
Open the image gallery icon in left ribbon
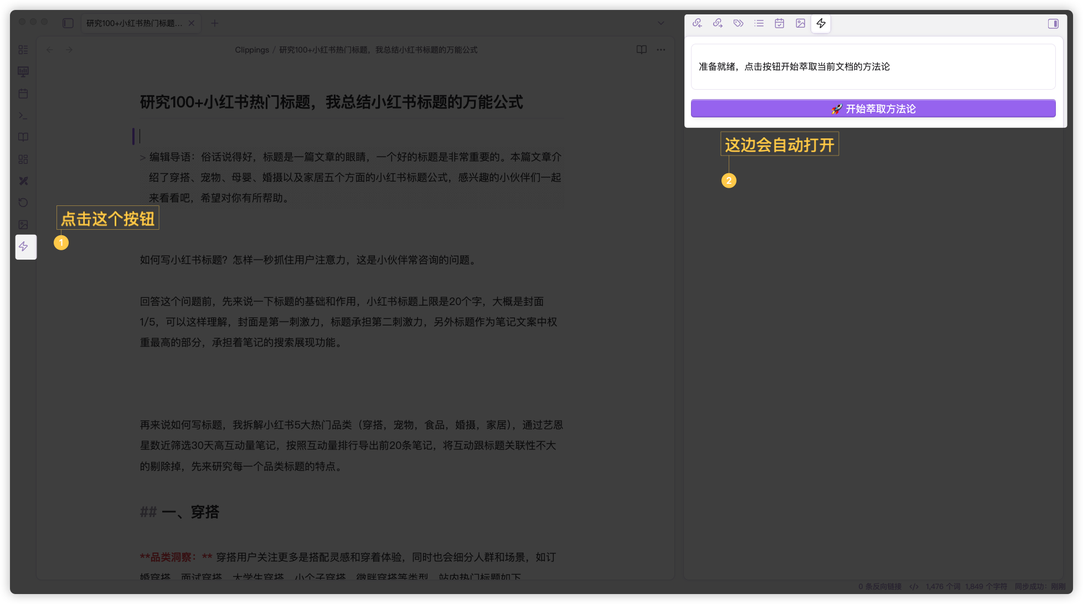[x=23, y=225]
